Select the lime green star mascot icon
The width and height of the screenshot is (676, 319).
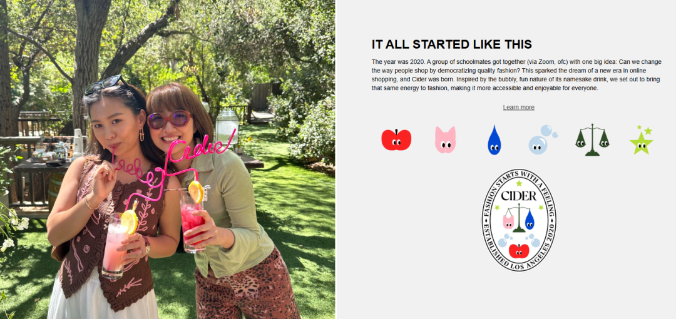(642, 140)
